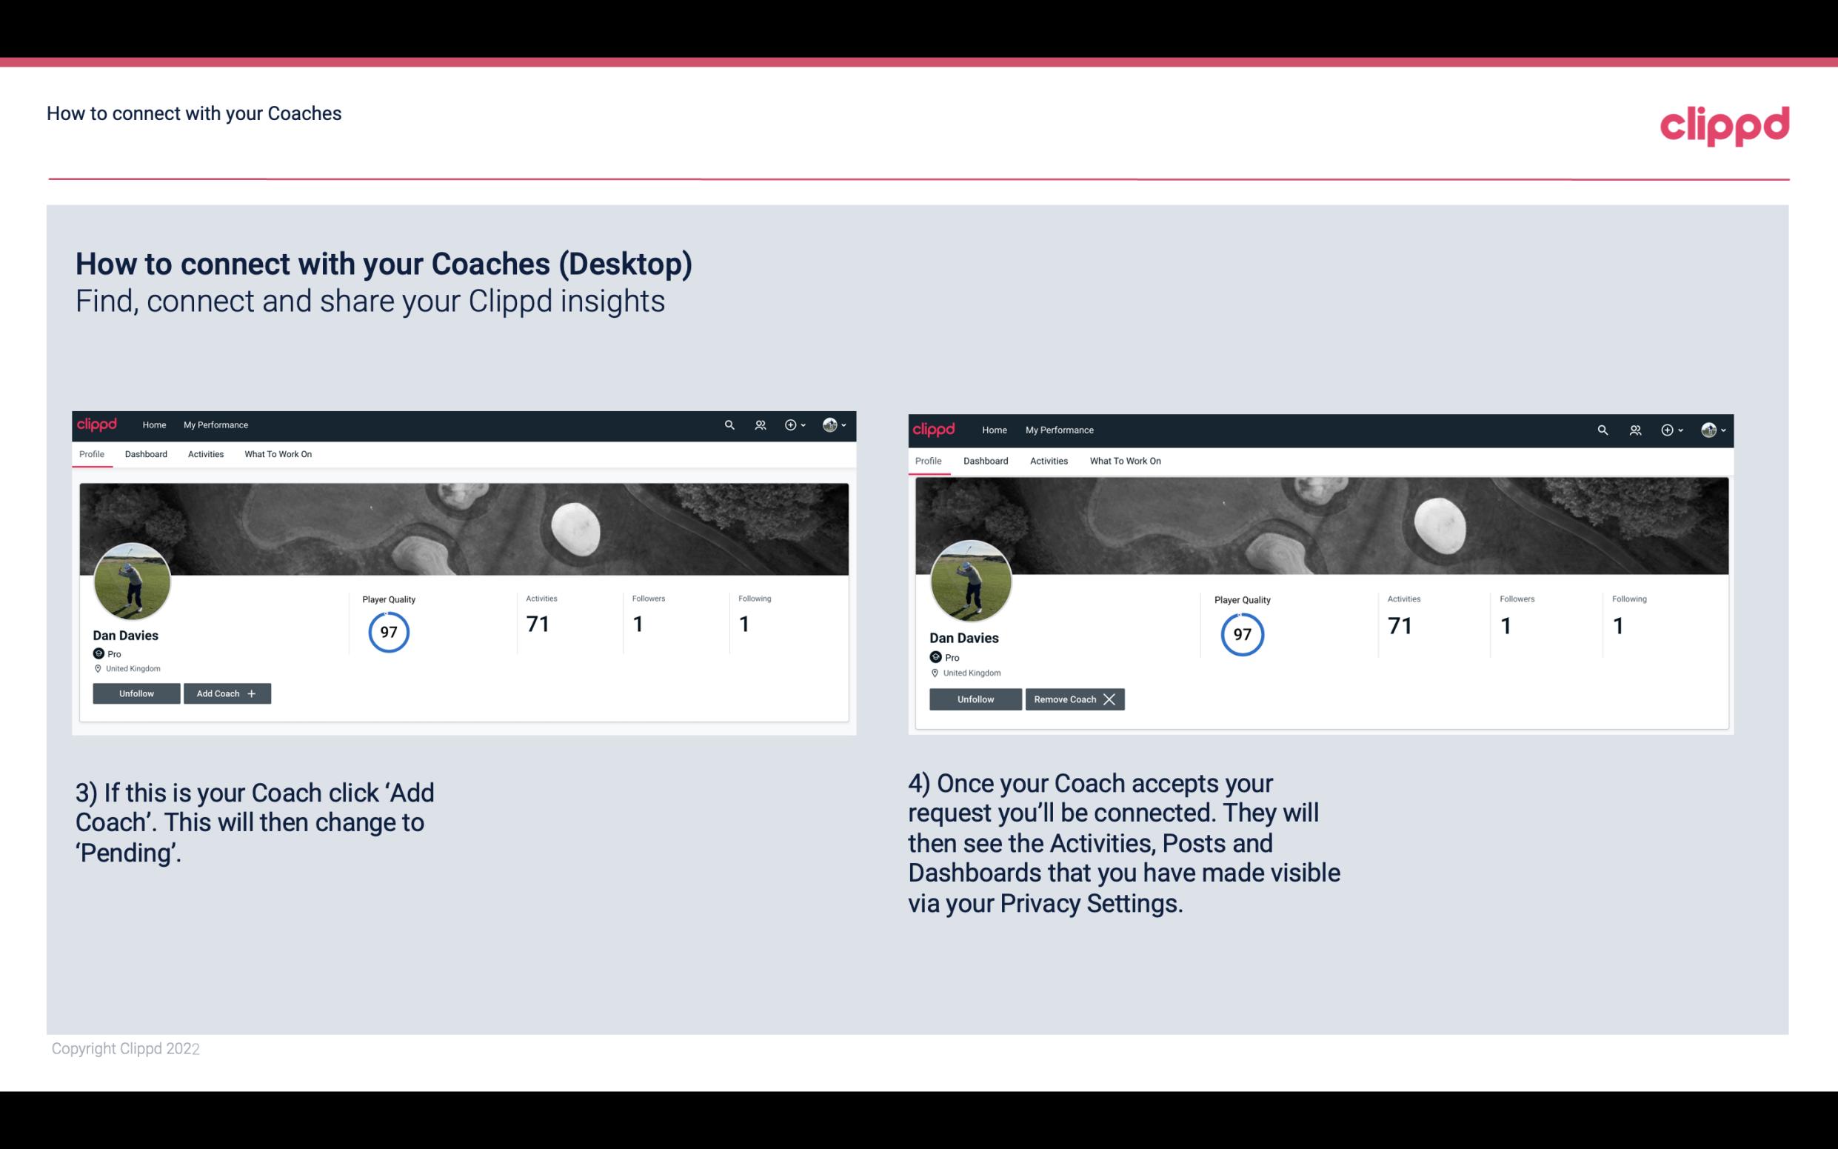Screen dimensions: 1838x1149
Task: Click the 'Add Coach' button on profile
Action: [x=225, y=693]
